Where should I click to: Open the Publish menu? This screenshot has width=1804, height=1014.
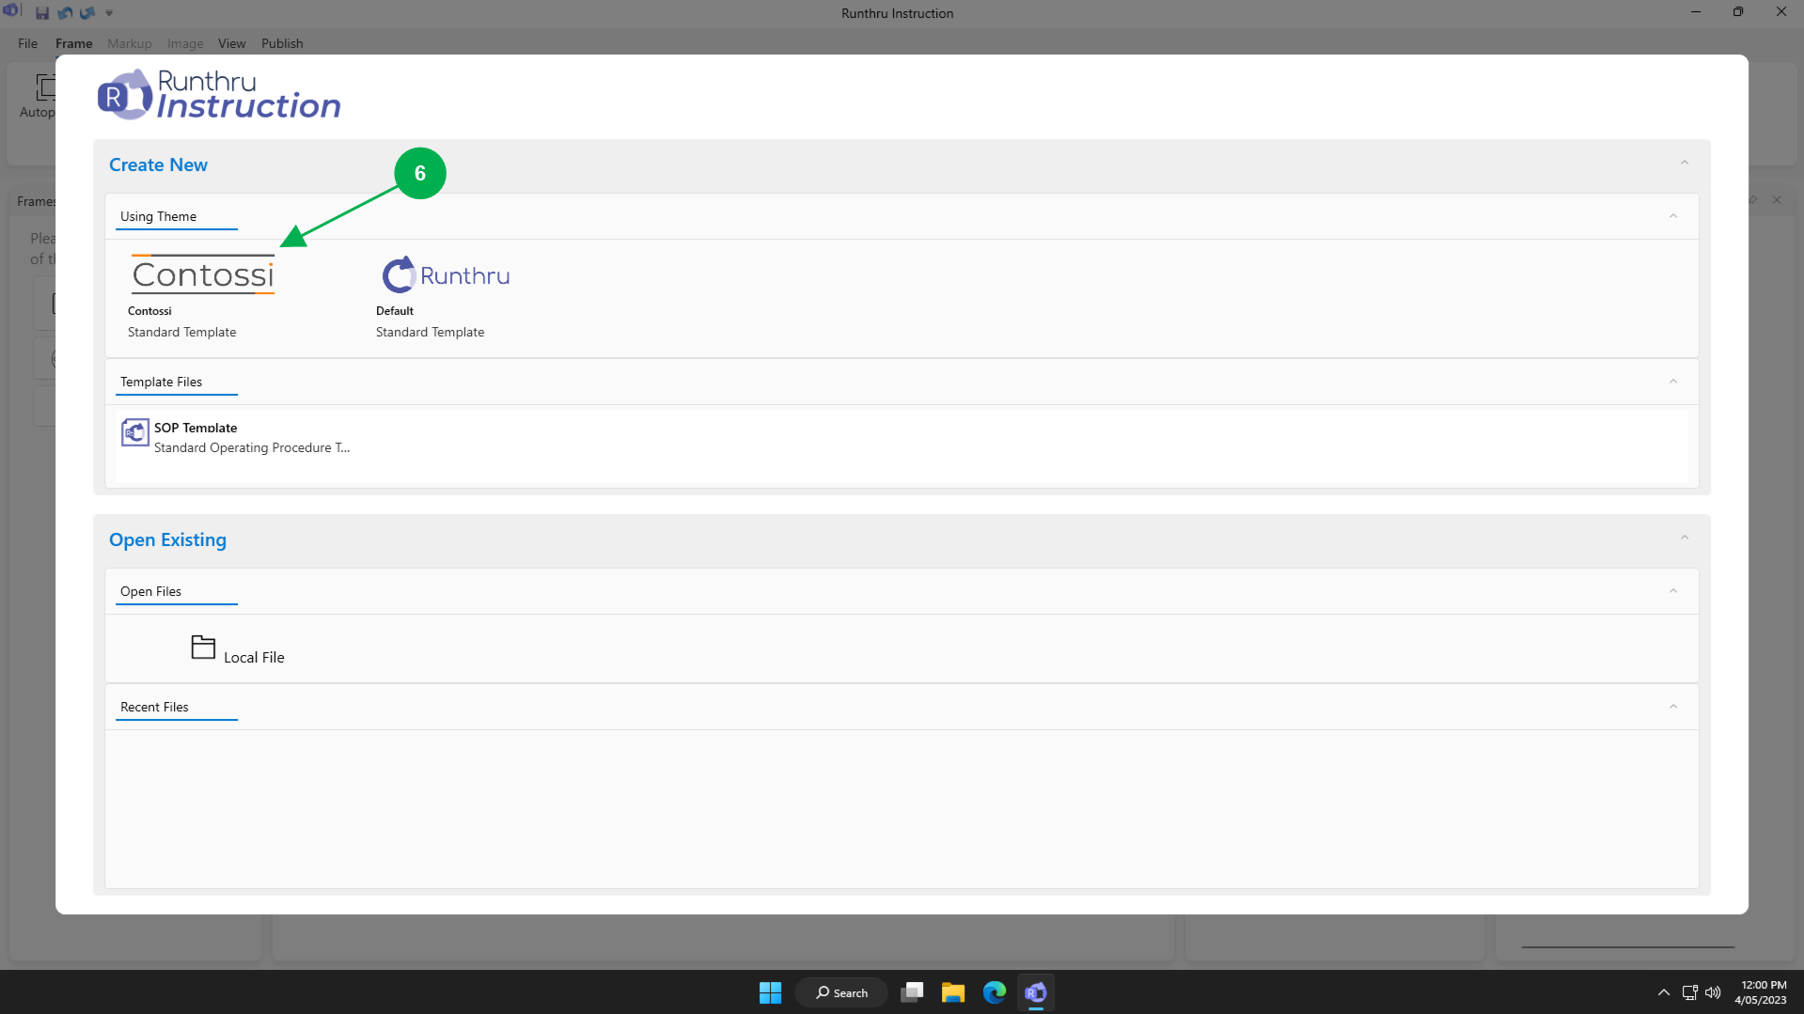point(282,43)
